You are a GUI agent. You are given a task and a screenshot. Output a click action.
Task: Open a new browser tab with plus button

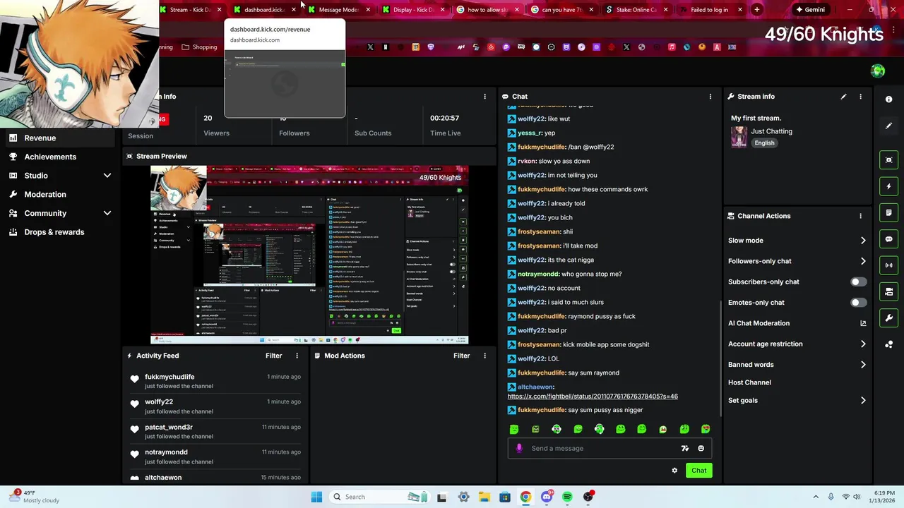coord(757,10)
